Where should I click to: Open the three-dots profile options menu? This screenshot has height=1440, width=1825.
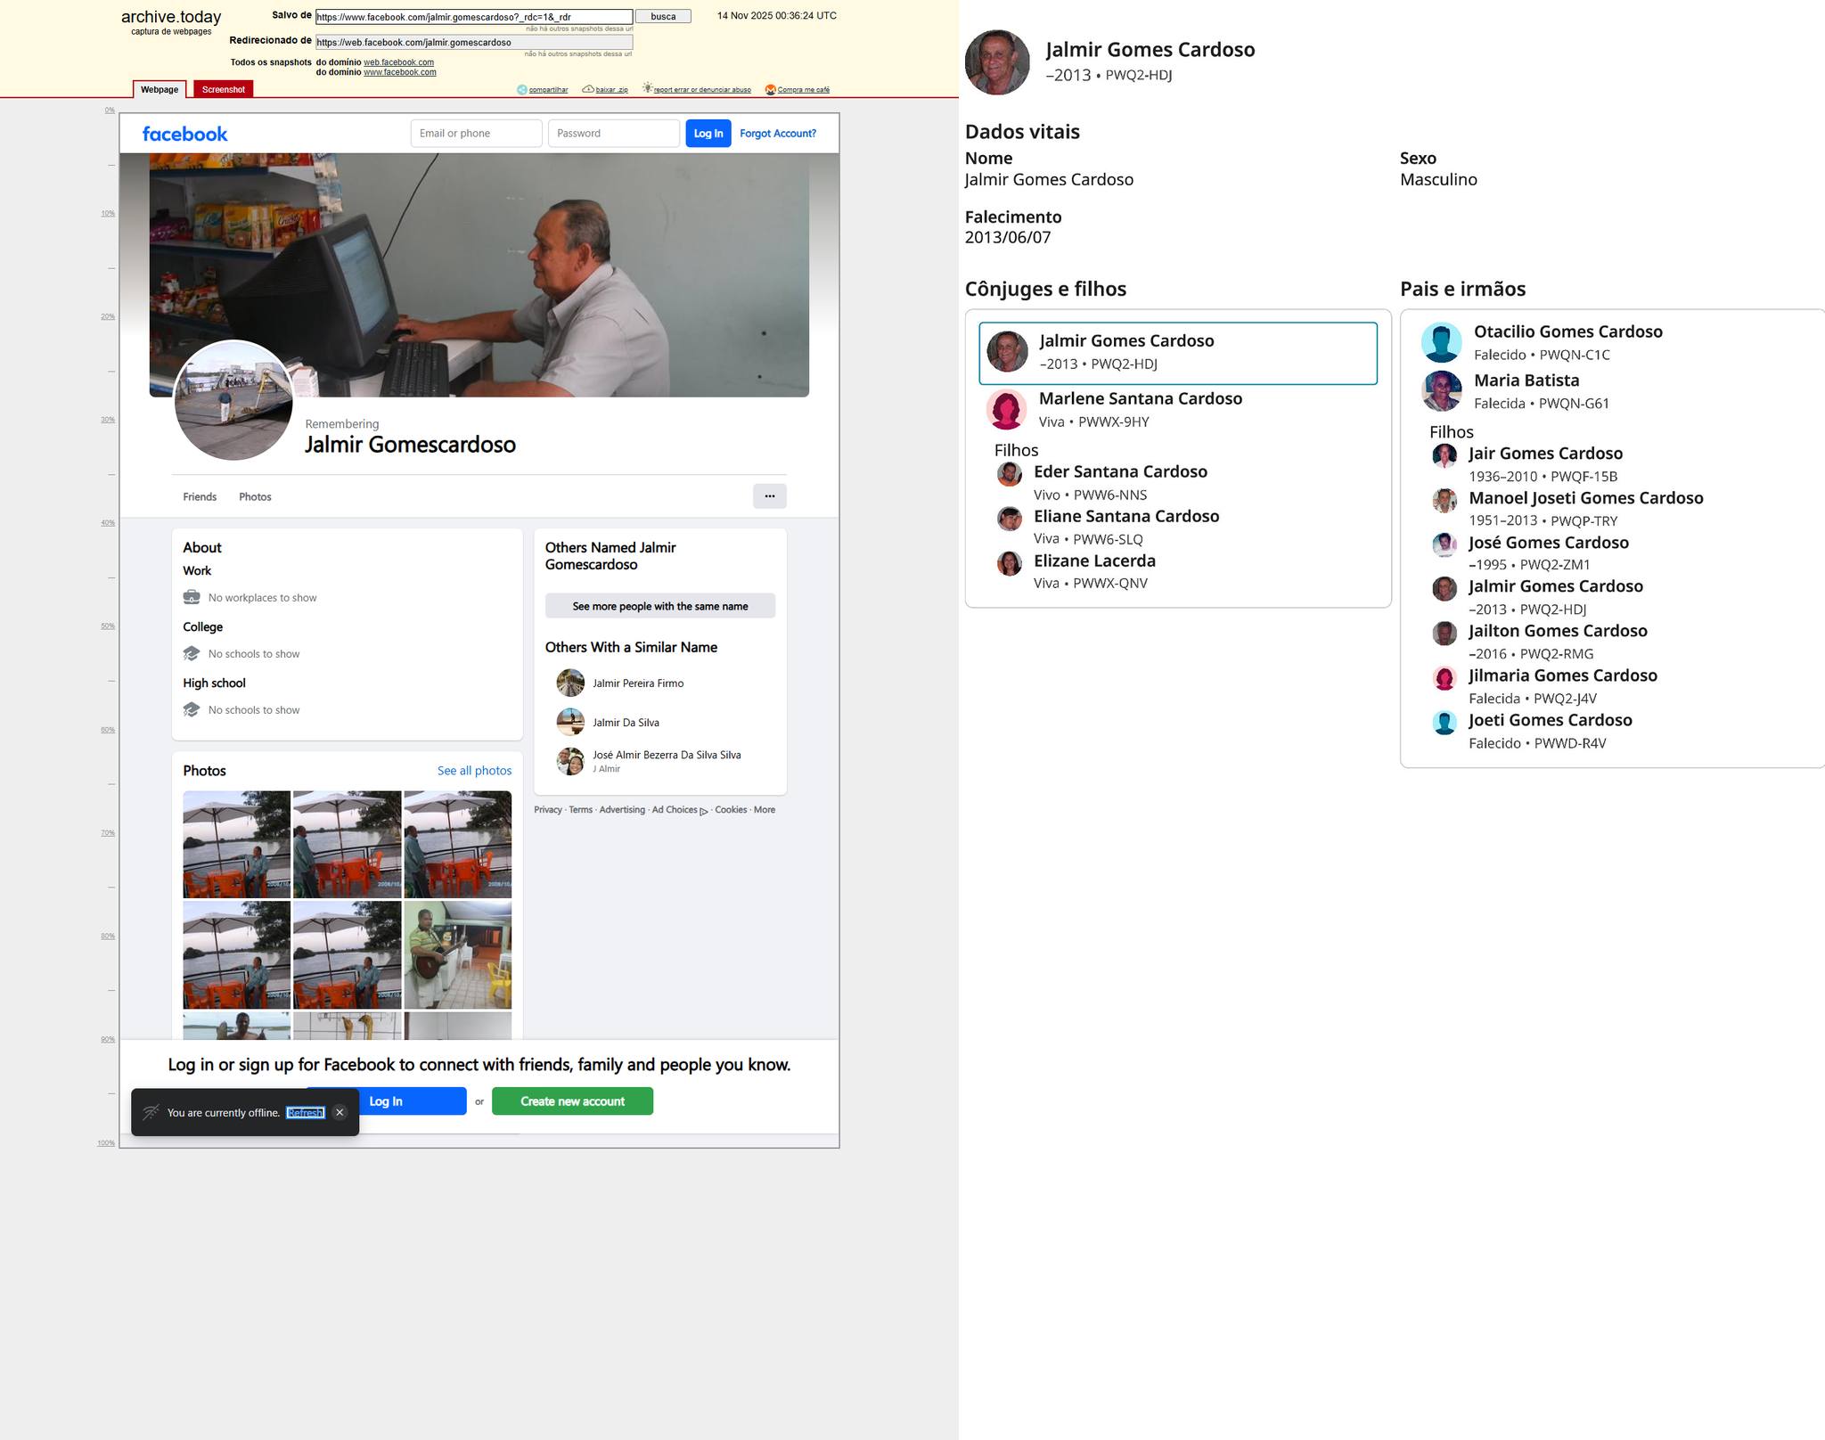[769, 496]
